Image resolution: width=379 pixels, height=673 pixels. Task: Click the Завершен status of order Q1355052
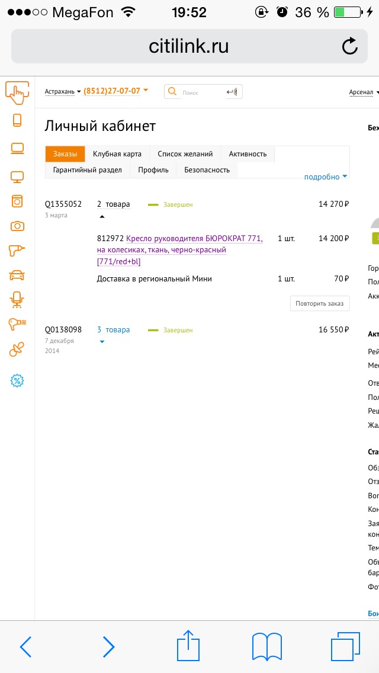(178, 205)
